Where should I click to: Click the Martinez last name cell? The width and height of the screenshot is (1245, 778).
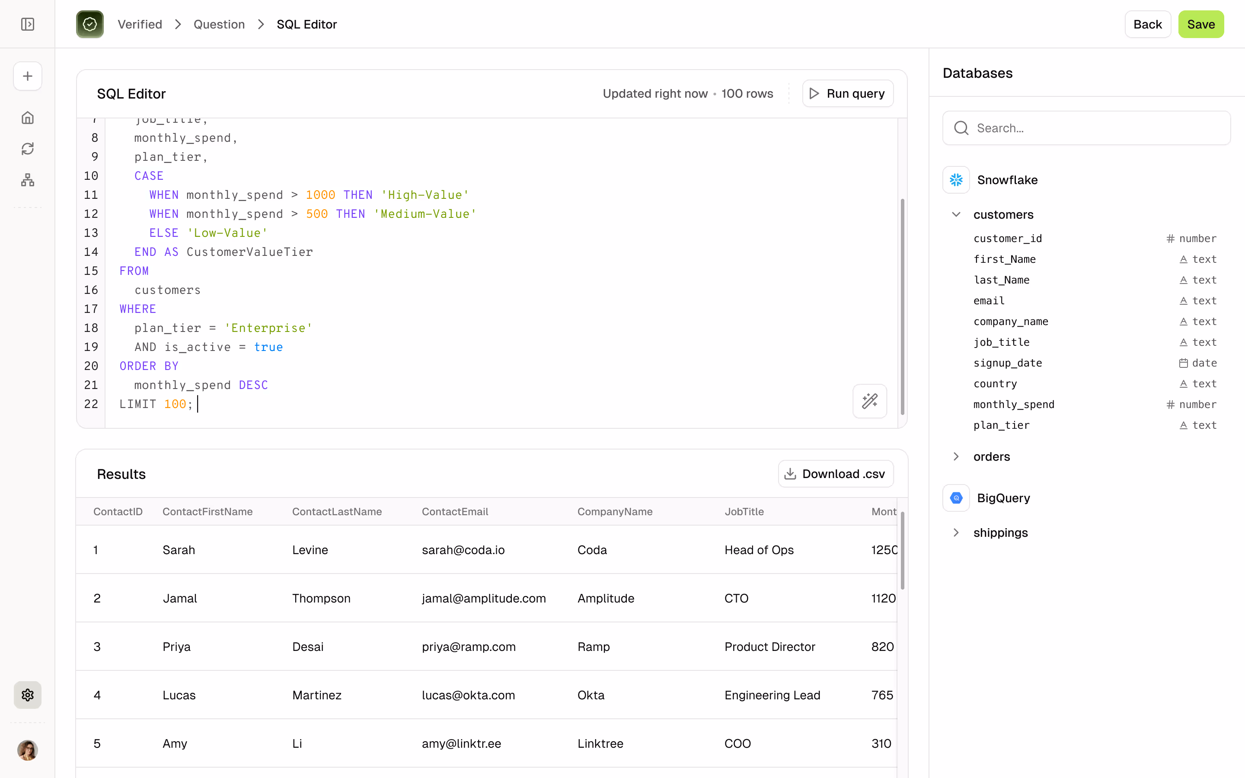316,695
